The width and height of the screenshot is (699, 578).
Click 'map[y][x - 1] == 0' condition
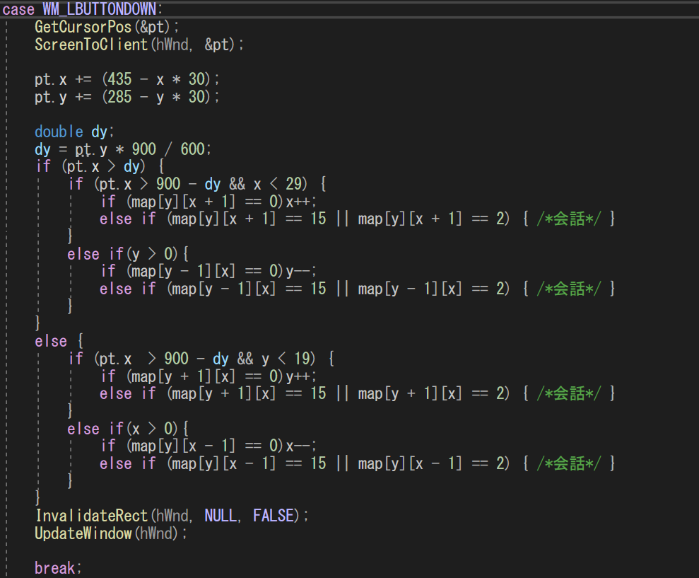click(205, 446)
